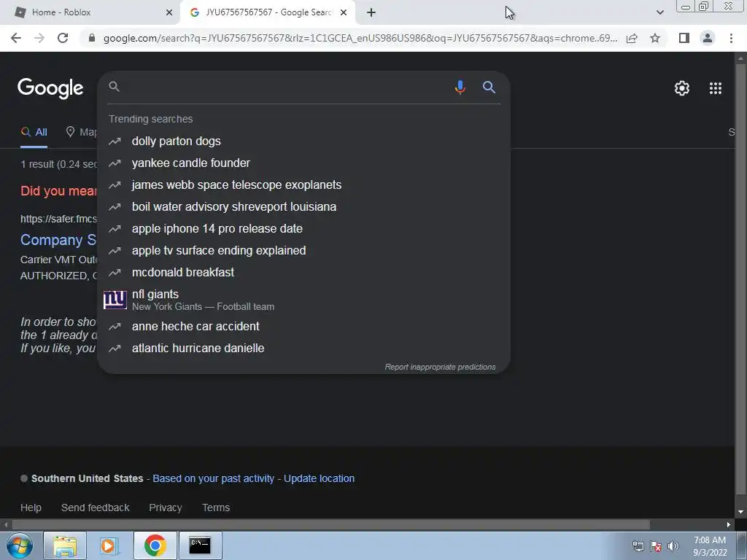Click the Action Center flag tray icon

(x=656, y=546)
